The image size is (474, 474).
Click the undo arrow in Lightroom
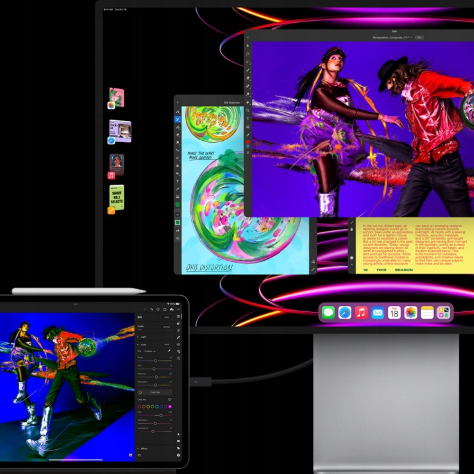(x=152, y=309)
